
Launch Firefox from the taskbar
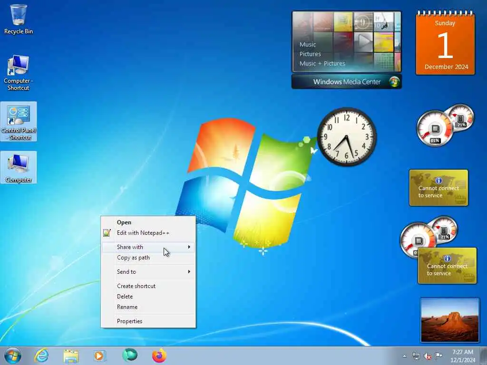coord(159,355)
